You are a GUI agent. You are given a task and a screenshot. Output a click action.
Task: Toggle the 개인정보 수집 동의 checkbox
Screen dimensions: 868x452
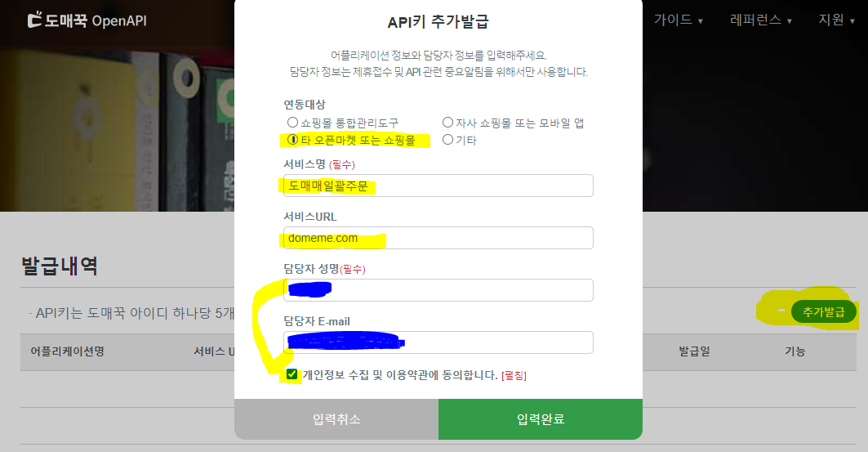coord(292,374)
